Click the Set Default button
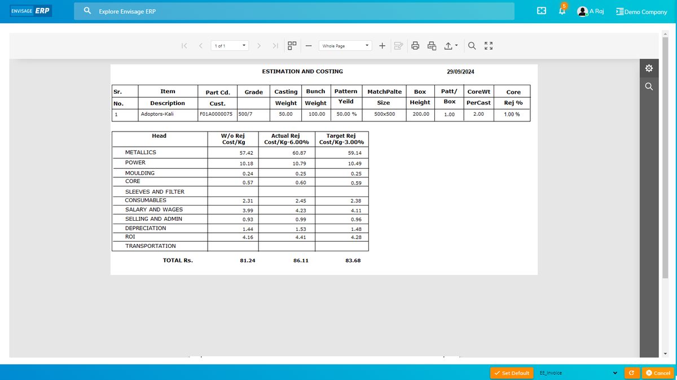This screenshot has height=380, width=677. pos(512,373)
